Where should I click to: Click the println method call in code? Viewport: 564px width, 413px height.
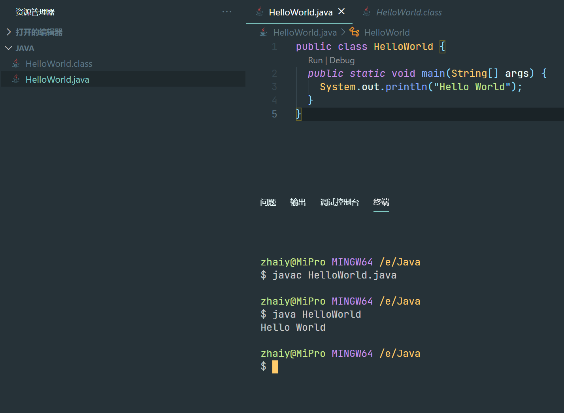click(x=406, y=87)
